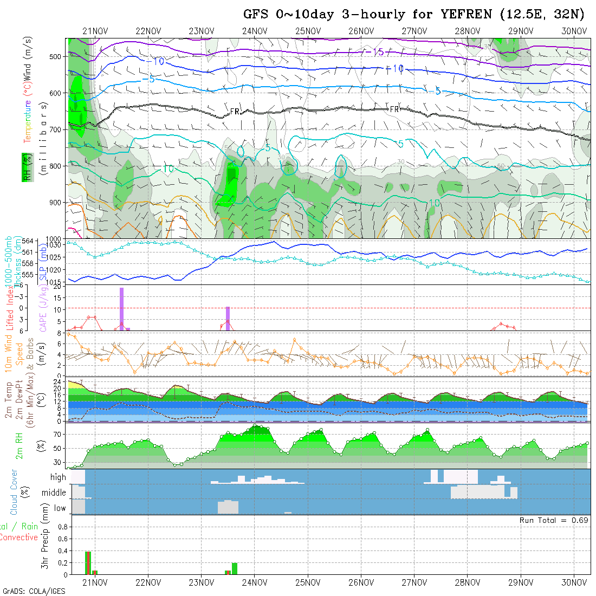Click the left FR freezing-level label
Image resolution: width=596 pixels, height=596 pixels.
tap(235, 112)
